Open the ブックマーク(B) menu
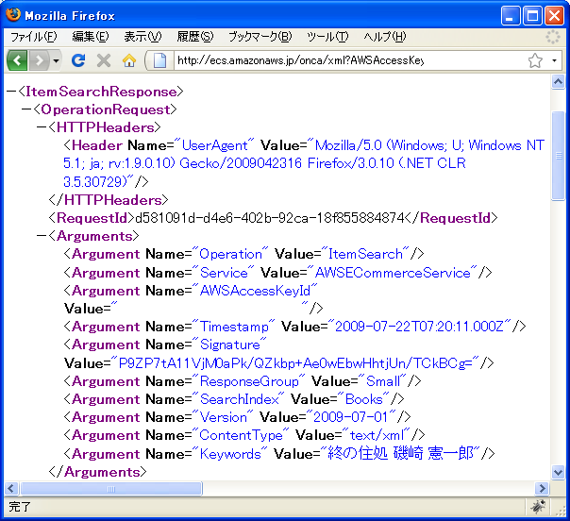This screenshot has height=521, width=570. pos(260,37)
